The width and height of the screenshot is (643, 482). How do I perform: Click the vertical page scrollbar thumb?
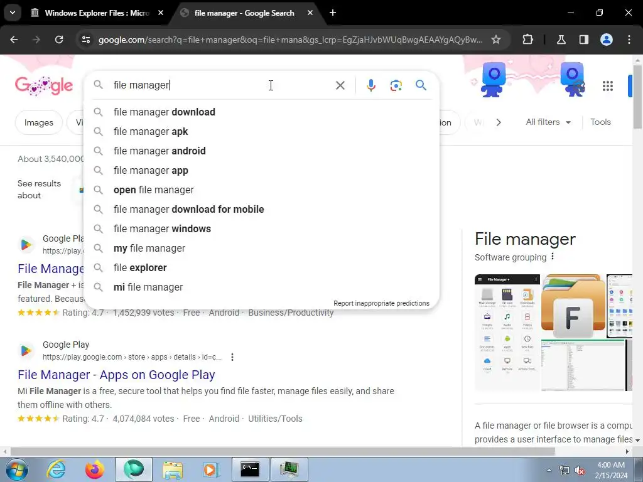(637, 97)
